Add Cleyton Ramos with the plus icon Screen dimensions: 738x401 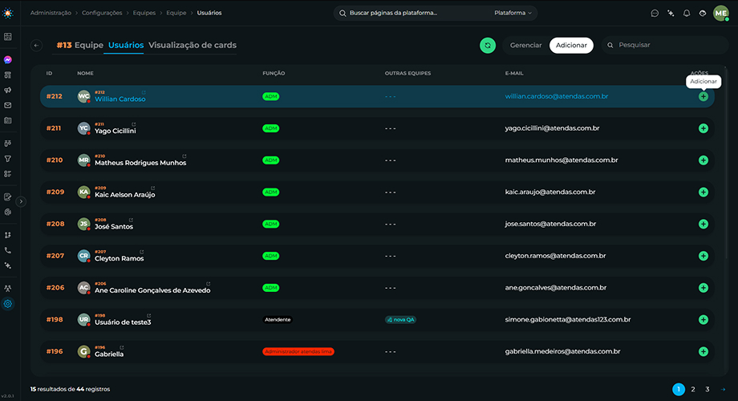pos(704,256)
